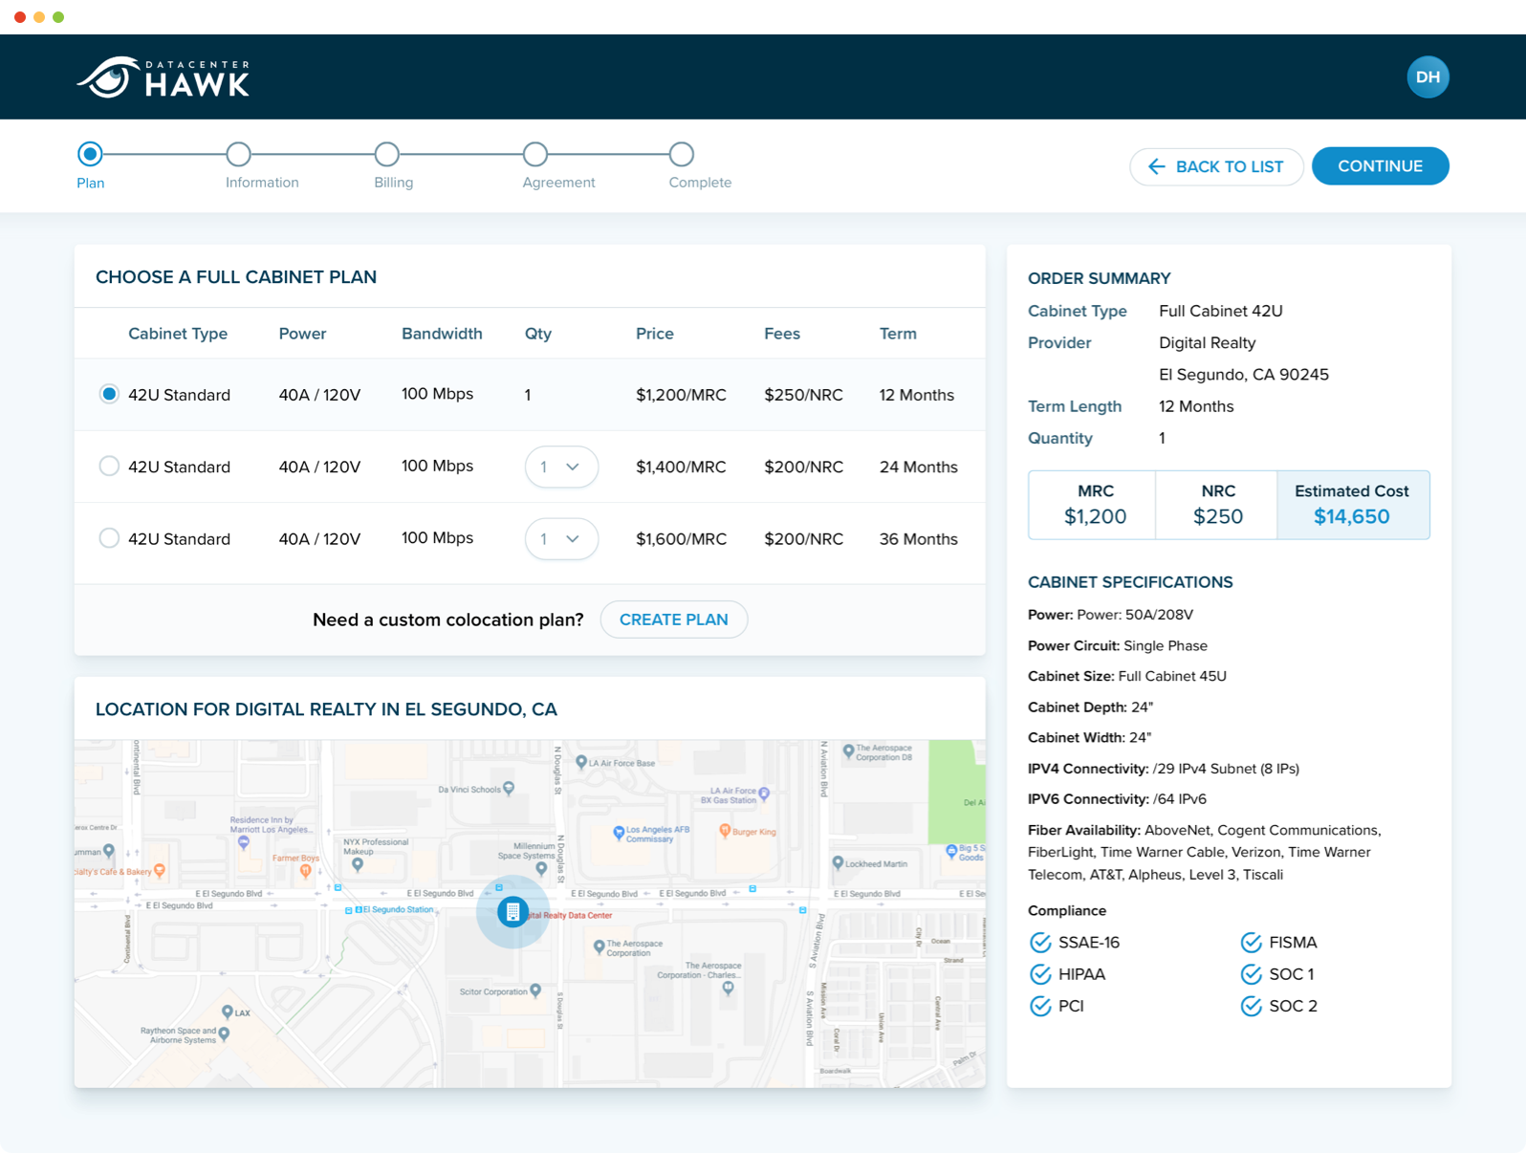Click the Bandwidth column header
This screenshot has width=1526, height=1153.
[x=442, y=334]
